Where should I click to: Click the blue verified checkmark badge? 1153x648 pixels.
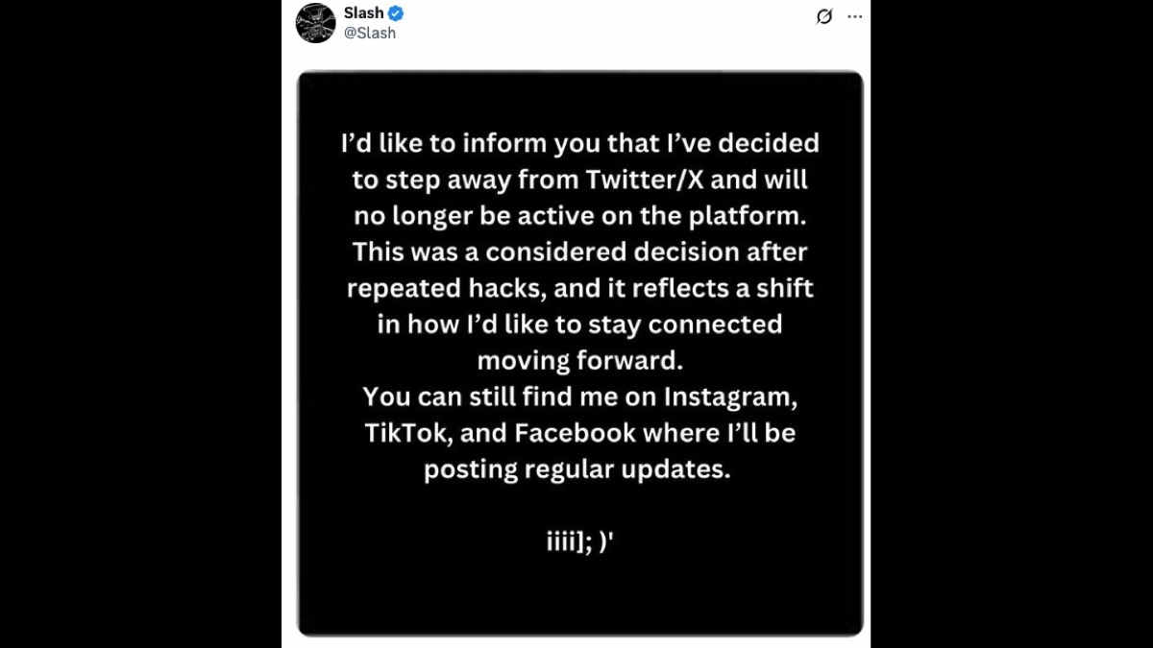pyautogui.click(x=396, y=13)
